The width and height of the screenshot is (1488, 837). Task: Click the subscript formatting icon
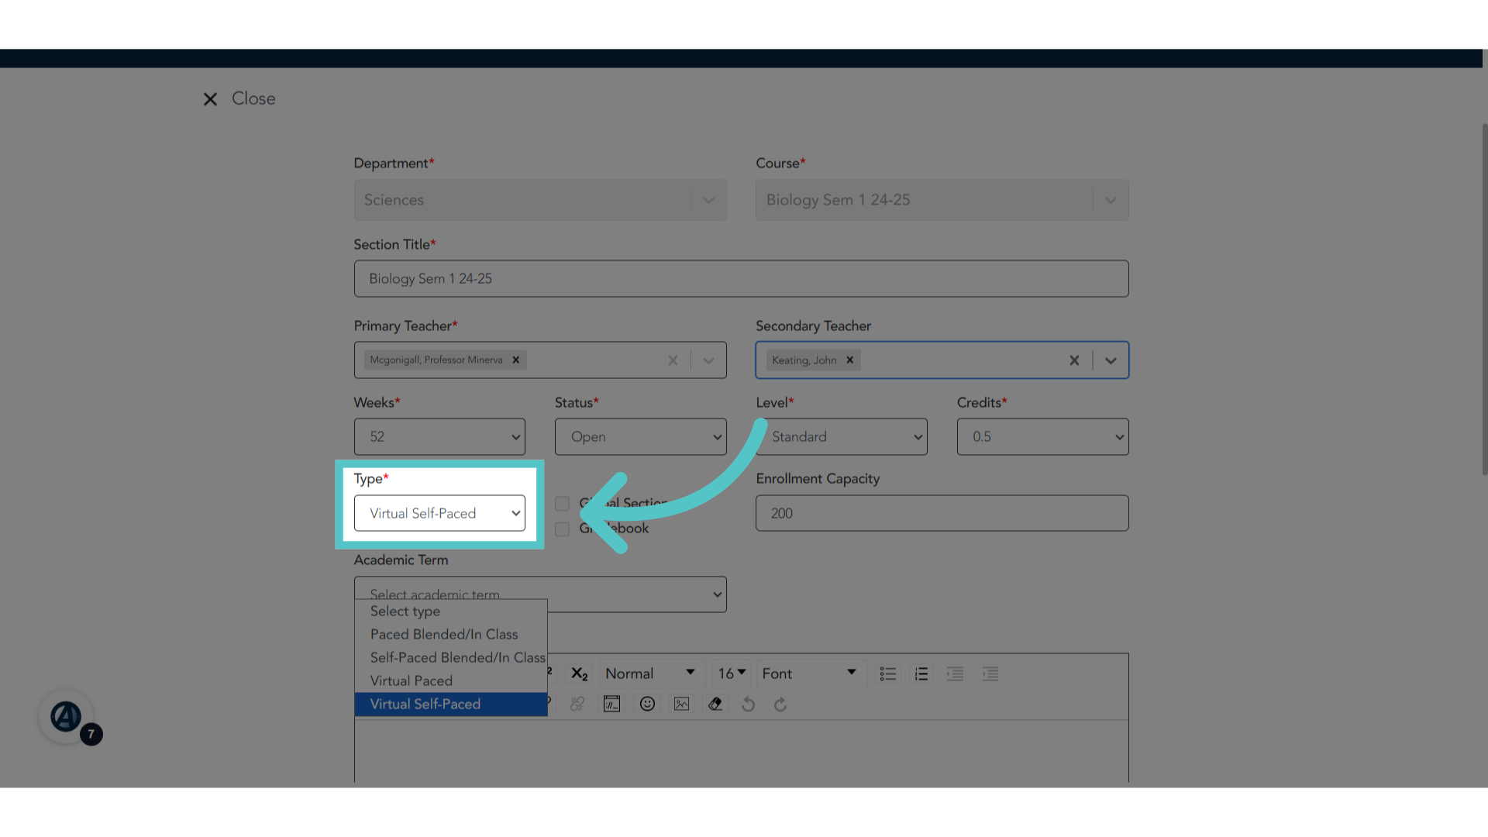[x=579, y=673]
